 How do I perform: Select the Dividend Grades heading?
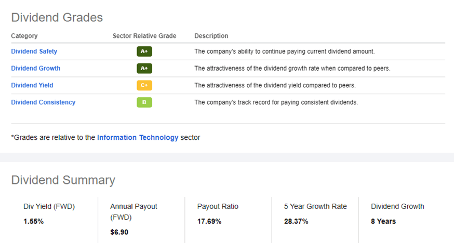[x=57, y=17]
